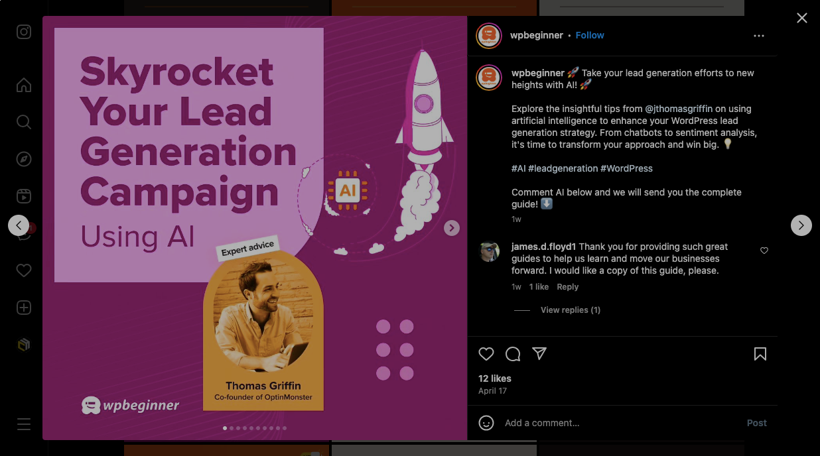Expand View replies (1)
820x456 pixels.
570,310
